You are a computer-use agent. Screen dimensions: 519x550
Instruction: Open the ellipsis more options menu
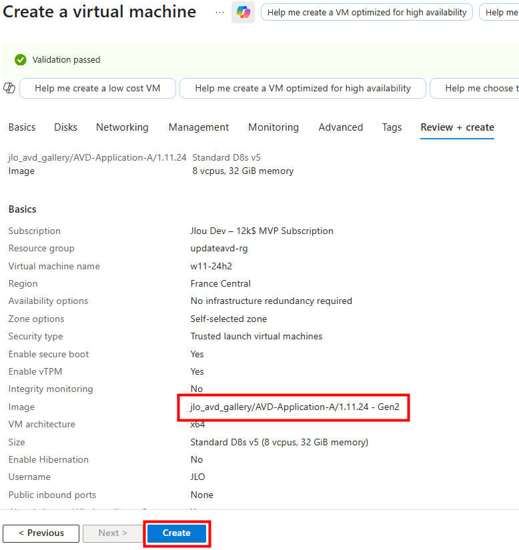coord(219,13)
